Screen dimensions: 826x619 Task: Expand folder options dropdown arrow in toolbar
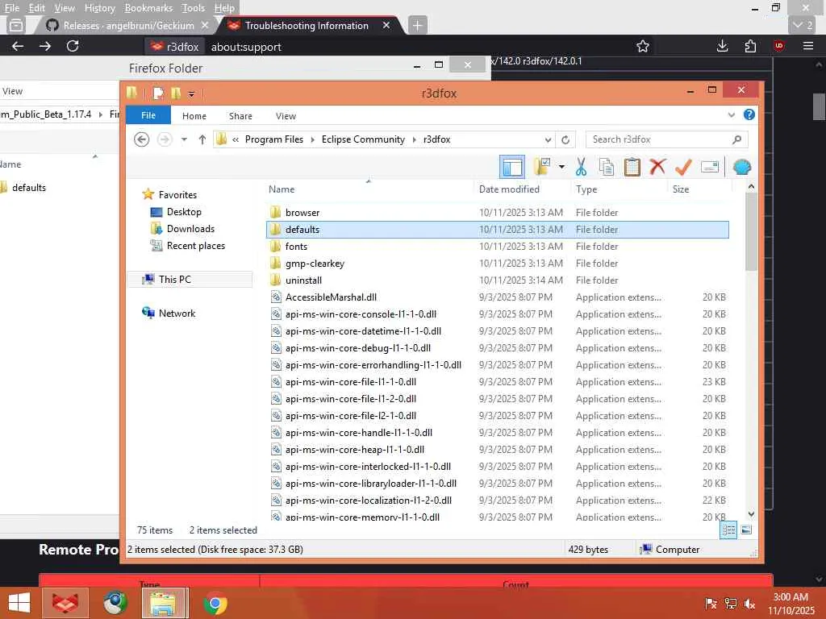(x=561, y=167)
